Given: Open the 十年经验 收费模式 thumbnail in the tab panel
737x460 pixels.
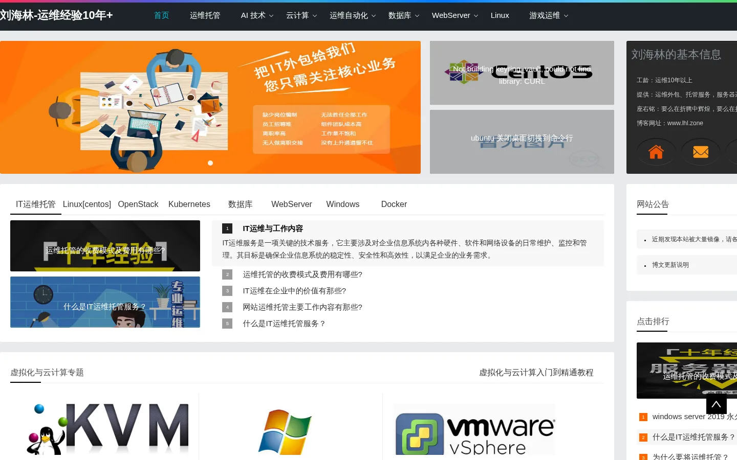Looking at the screenshot, I should click(x=105, y=246).
